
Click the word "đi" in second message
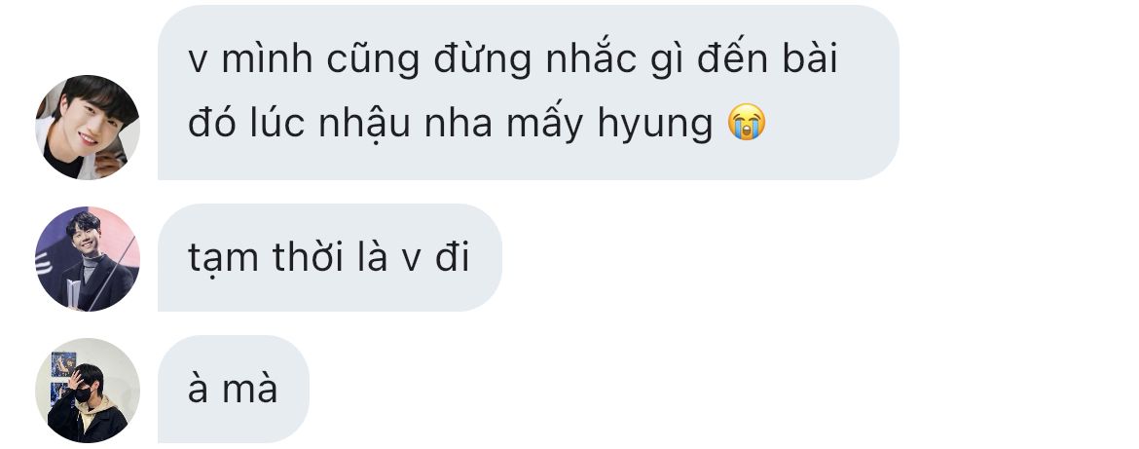tap(453, 256)
